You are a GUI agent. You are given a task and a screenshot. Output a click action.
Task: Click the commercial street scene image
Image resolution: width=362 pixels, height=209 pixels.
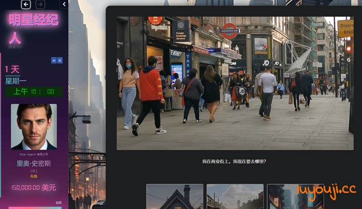pos(234,83)
